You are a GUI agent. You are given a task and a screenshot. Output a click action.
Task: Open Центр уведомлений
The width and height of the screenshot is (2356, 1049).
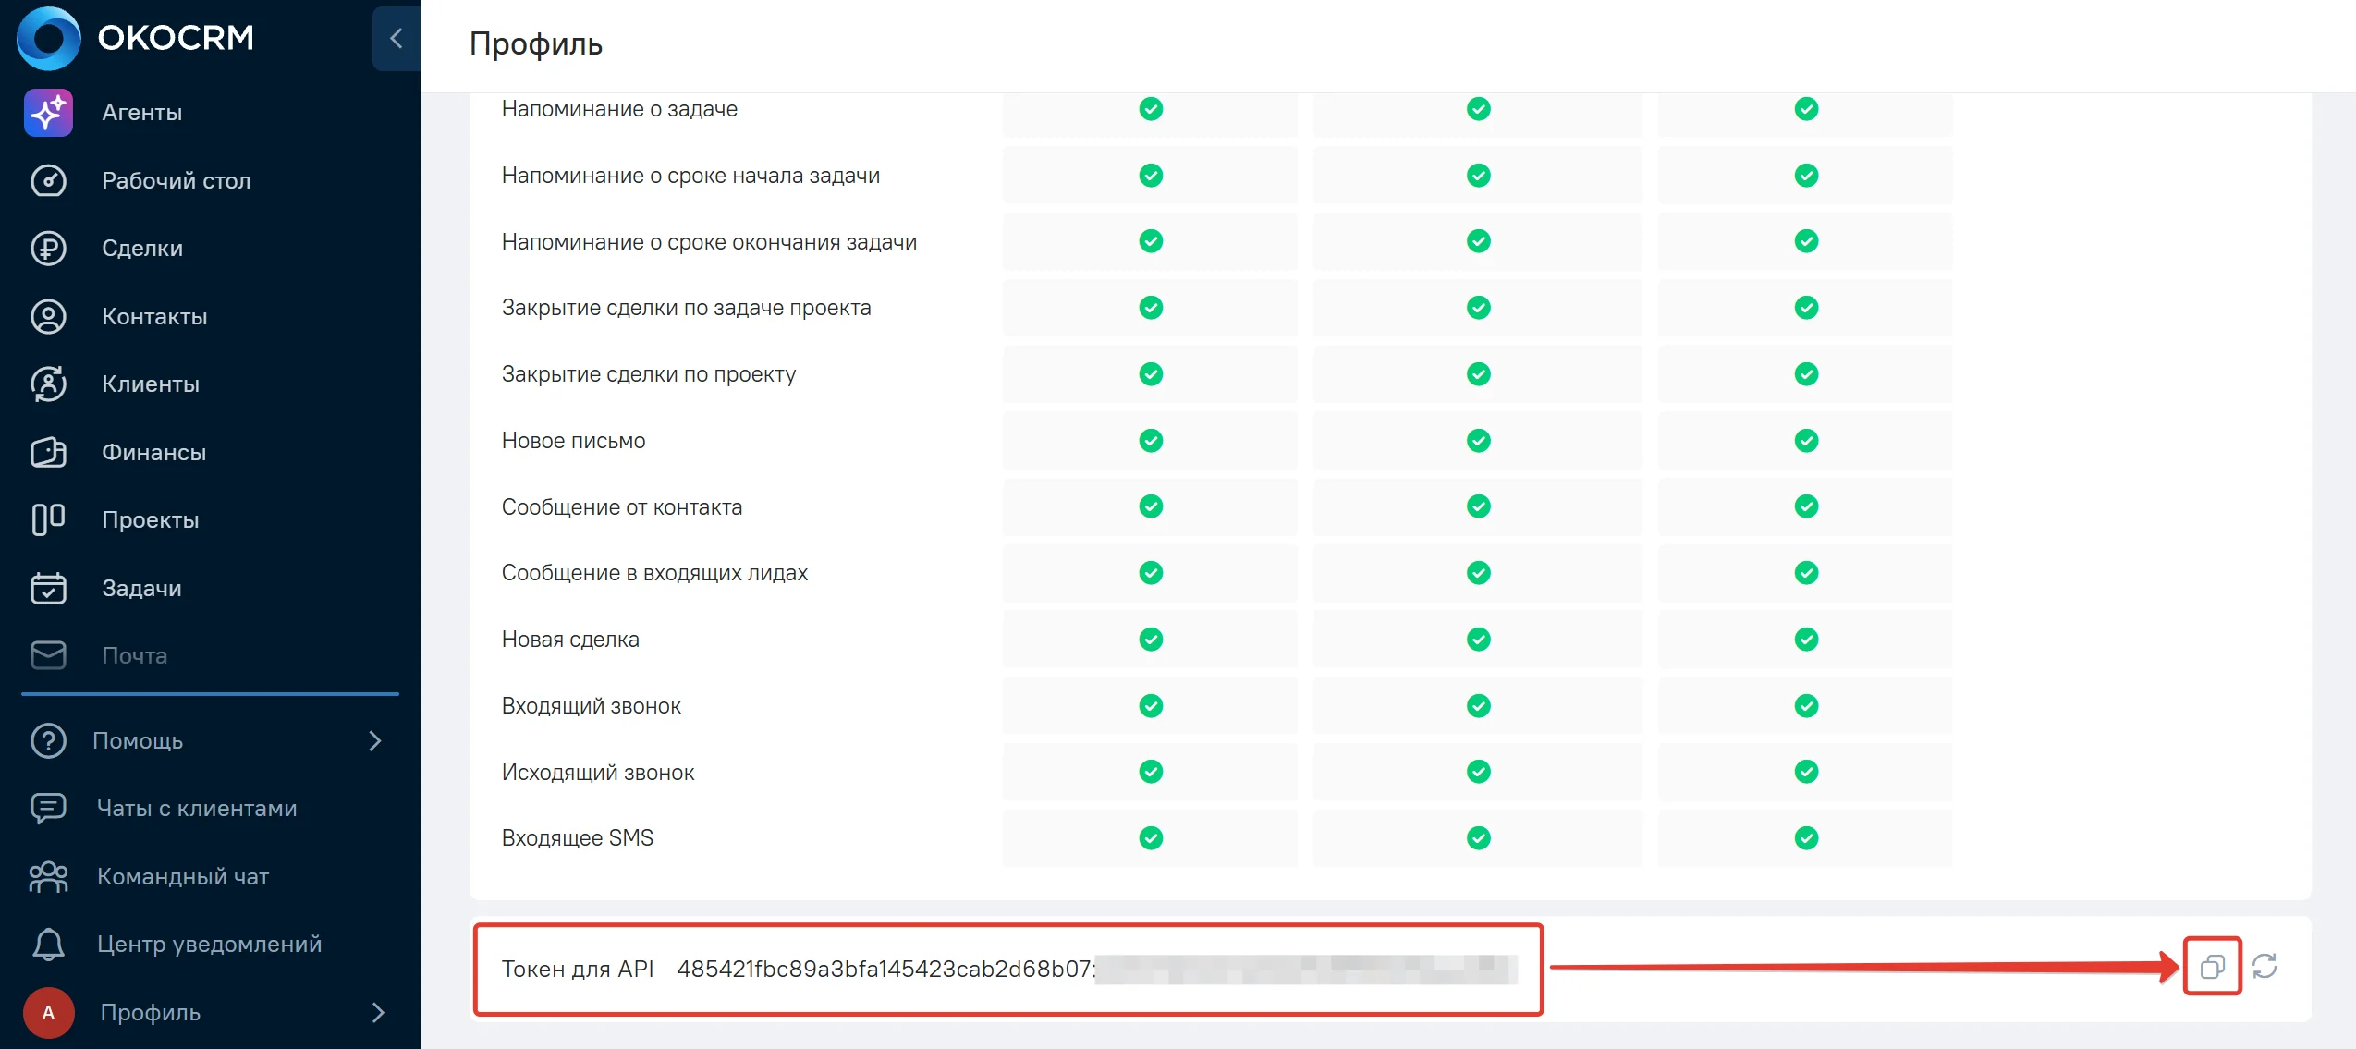coord(210,945)
